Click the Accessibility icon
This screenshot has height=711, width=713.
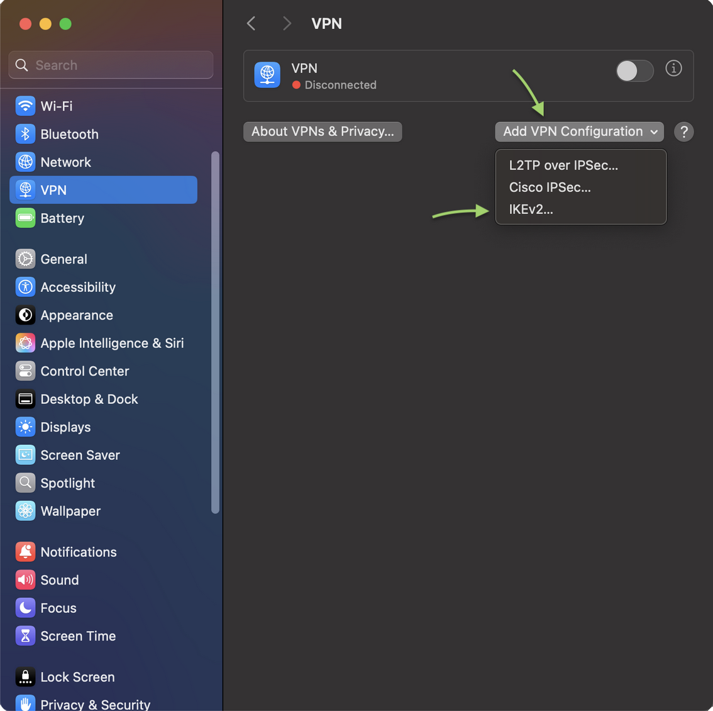pyautogui.click(x=25, y=287)
